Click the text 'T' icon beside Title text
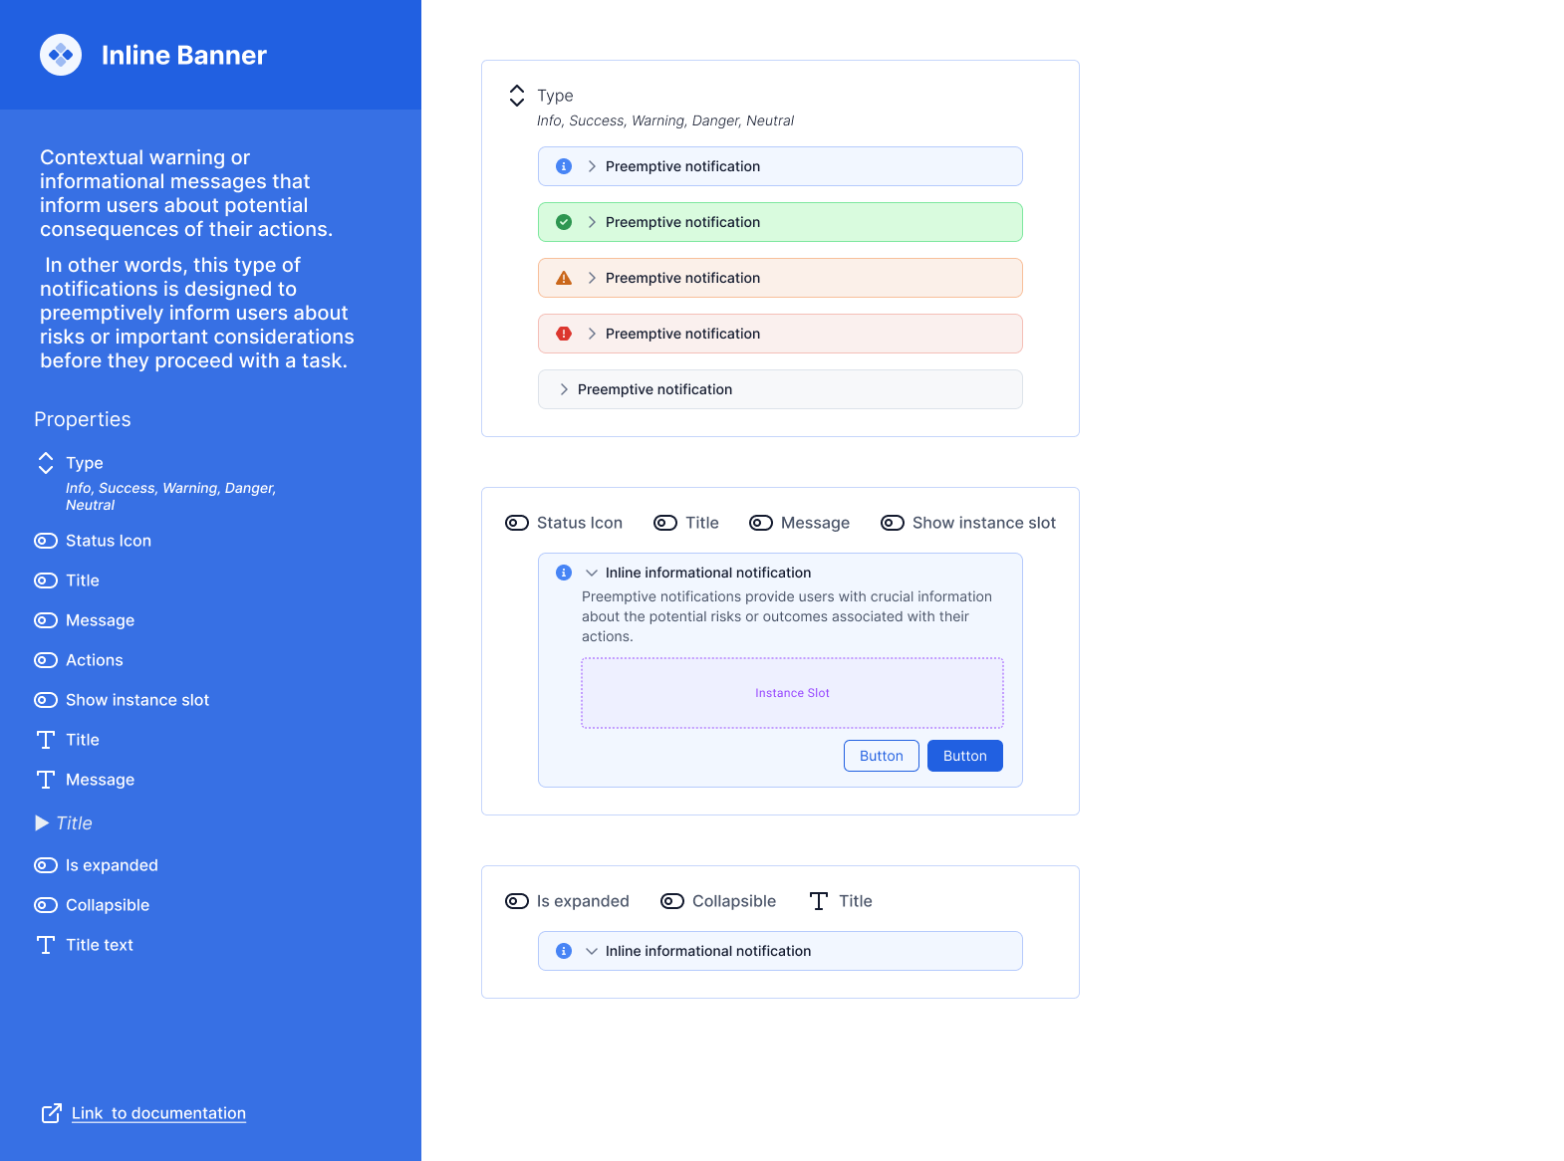The width and height of the screenshot is (1564, 1161). [x=46, y=945]
